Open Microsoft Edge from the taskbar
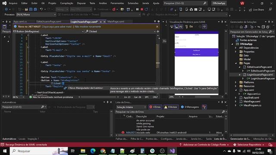 tap(93, 151)
